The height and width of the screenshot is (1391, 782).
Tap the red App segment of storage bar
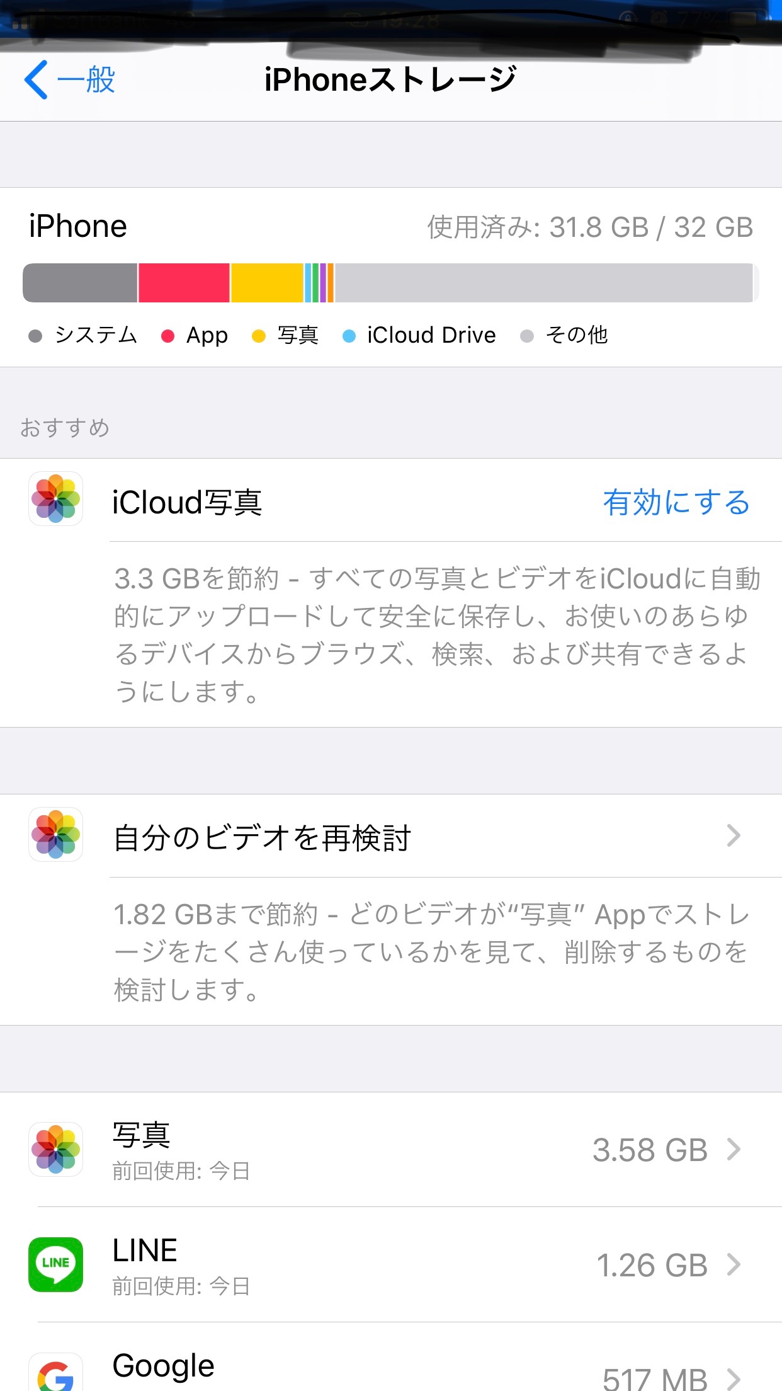(x=184, y=283)
